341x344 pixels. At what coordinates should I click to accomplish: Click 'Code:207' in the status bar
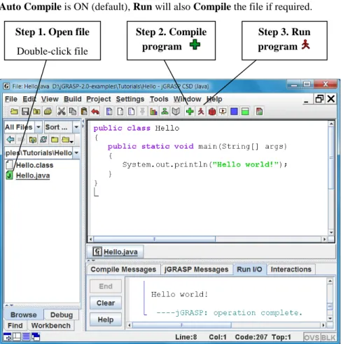(251, 337)
